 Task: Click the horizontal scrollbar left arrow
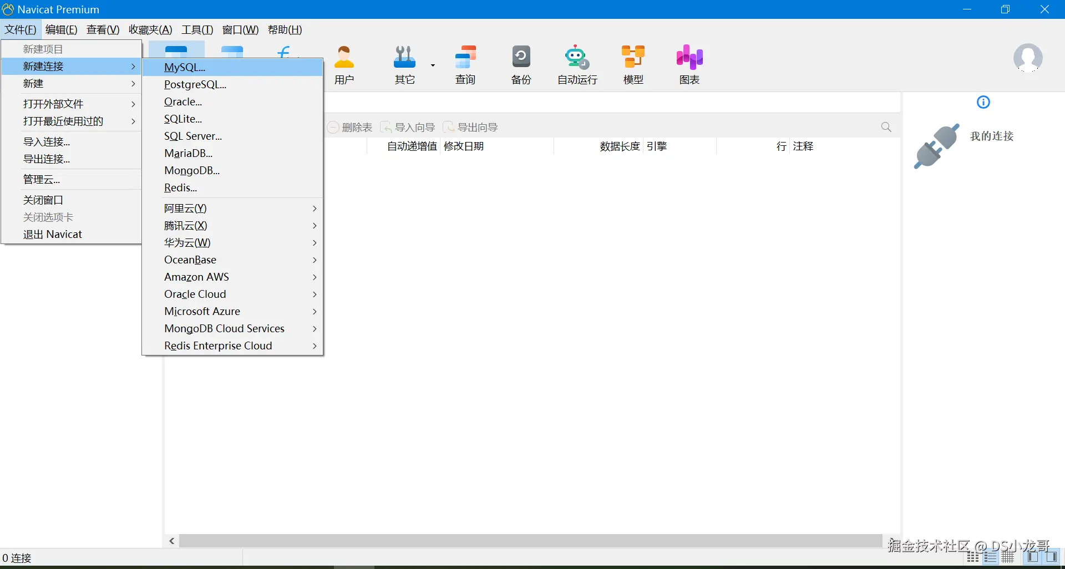172,541
